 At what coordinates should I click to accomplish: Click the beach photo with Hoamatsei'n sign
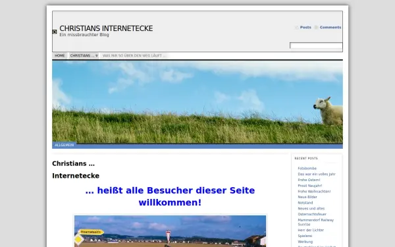coord(170,231)
